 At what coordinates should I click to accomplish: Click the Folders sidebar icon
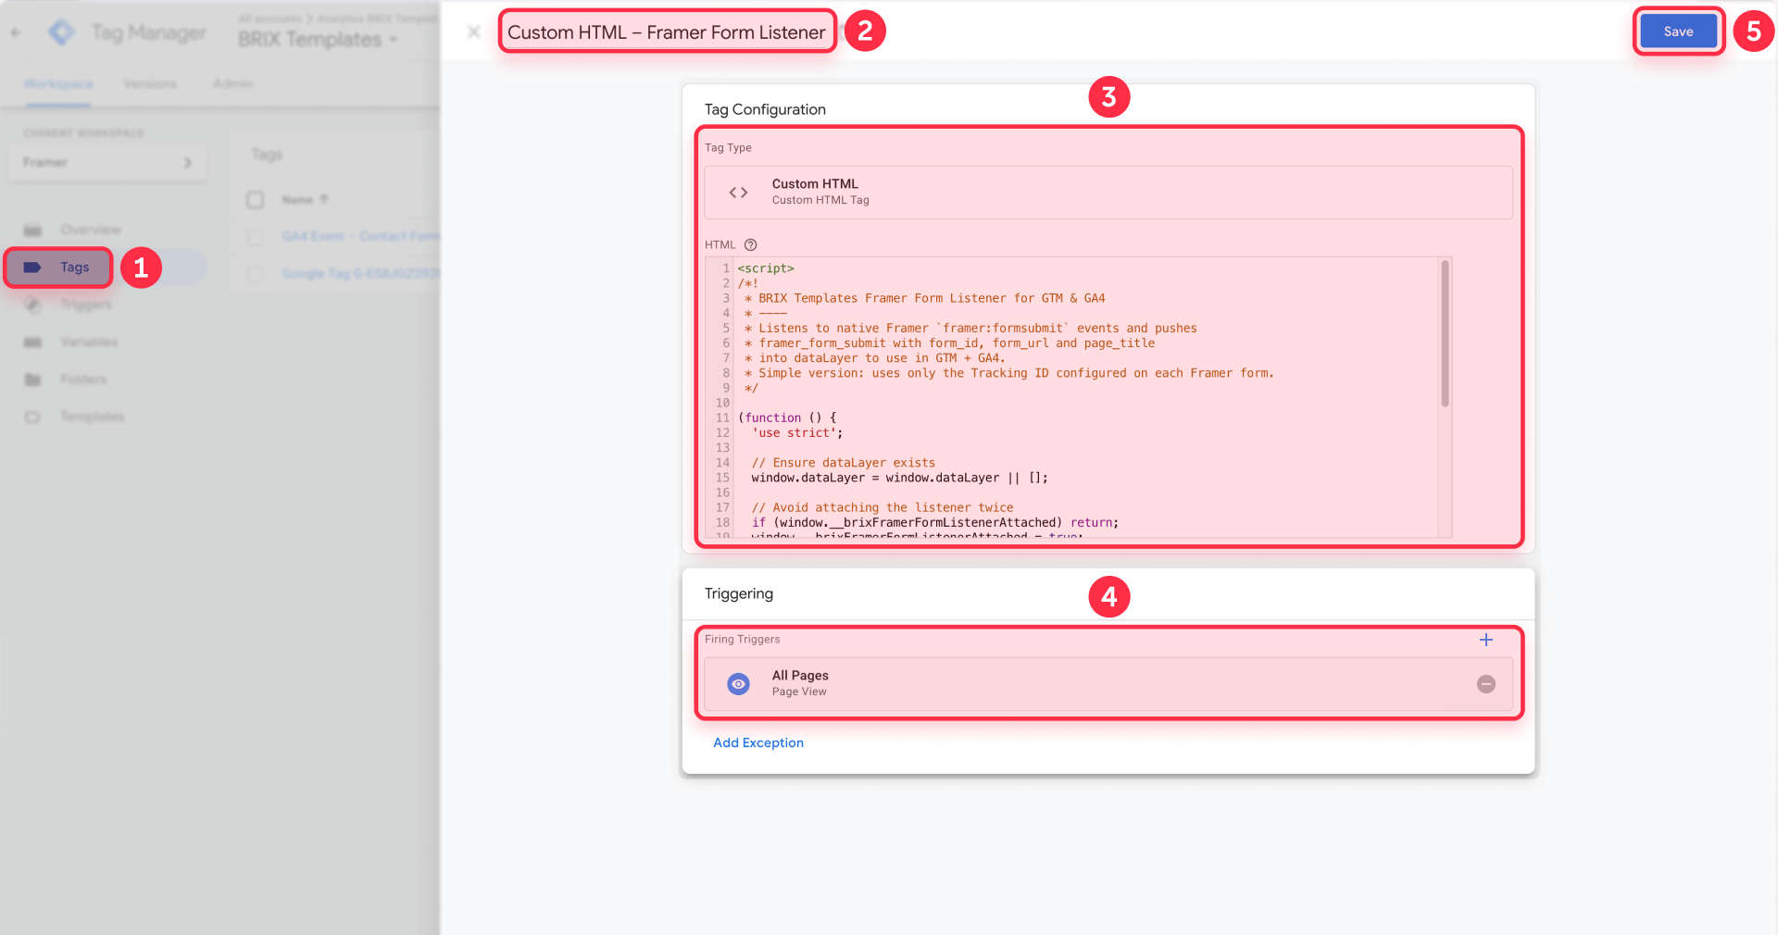pos(32,380)
